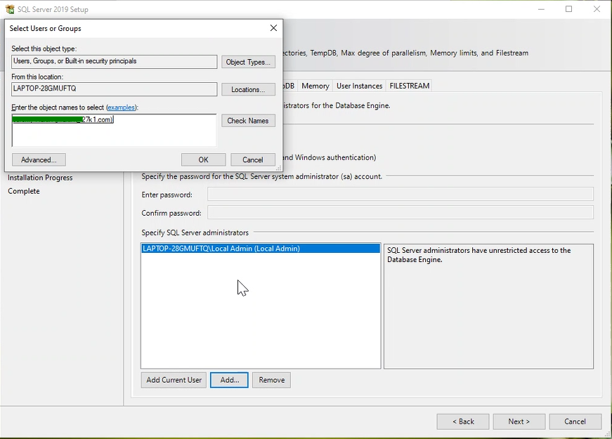612x439 pixels.
Task: Go Back to previous setup step
Action: pyautogui.click(x=463, y=421)
